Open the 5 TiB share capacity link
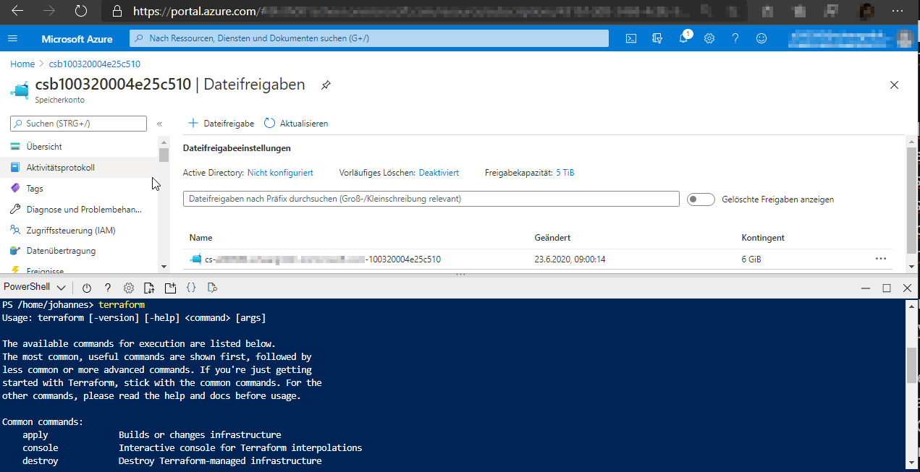Image resolution: width=920 pixels, height=472 pixels. [565, 173]
